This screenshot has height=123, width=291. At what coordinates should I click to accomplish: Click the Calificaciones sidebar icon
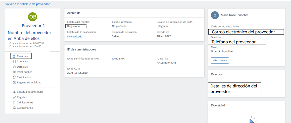click(14, 102)
